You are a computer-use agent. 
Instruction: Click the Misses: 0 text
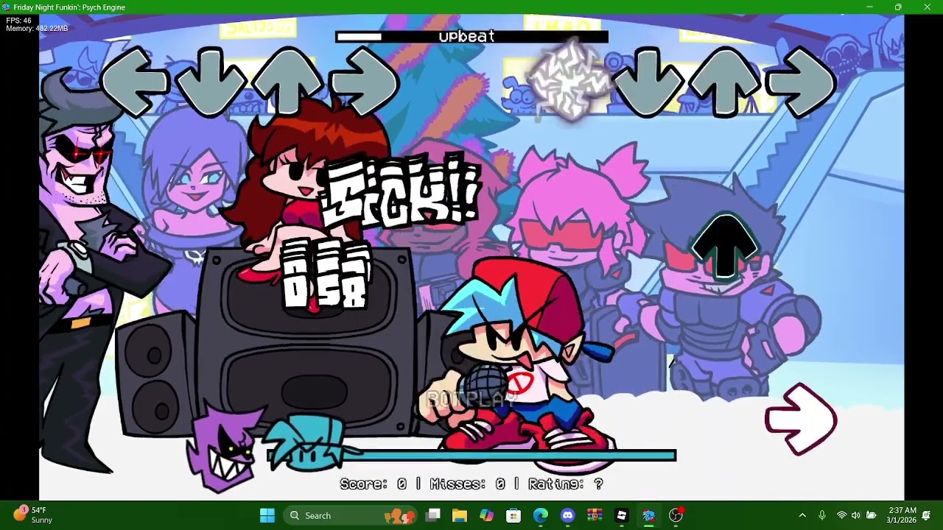pos(467,484)
